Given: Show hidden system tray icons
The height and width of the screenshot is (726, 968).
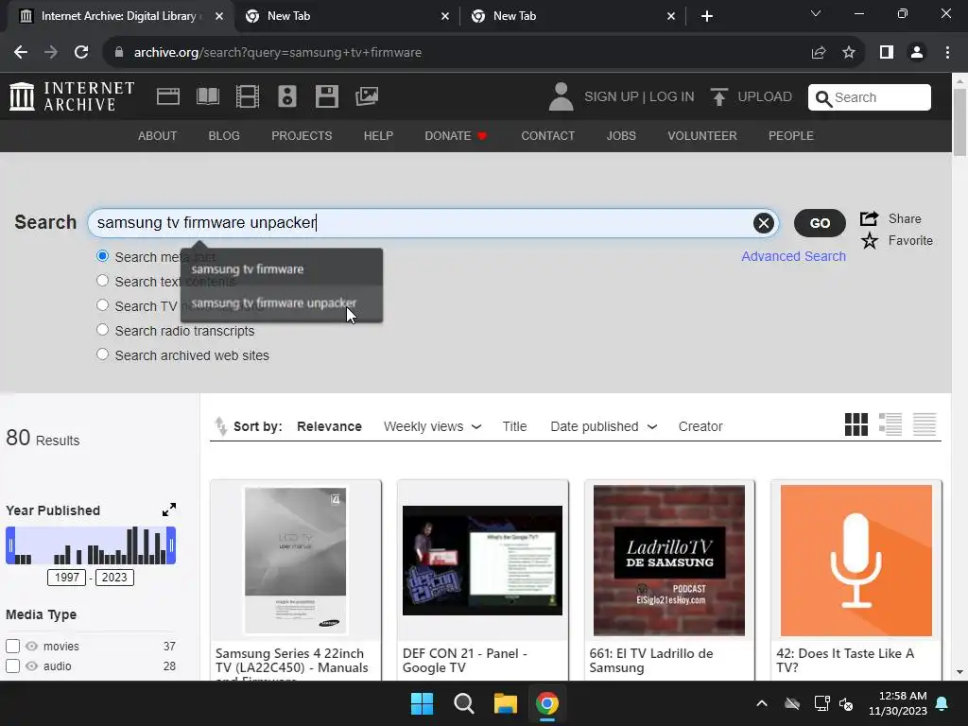Looking at the screenshot, I should pyautogui.click(x=762, y=703).
